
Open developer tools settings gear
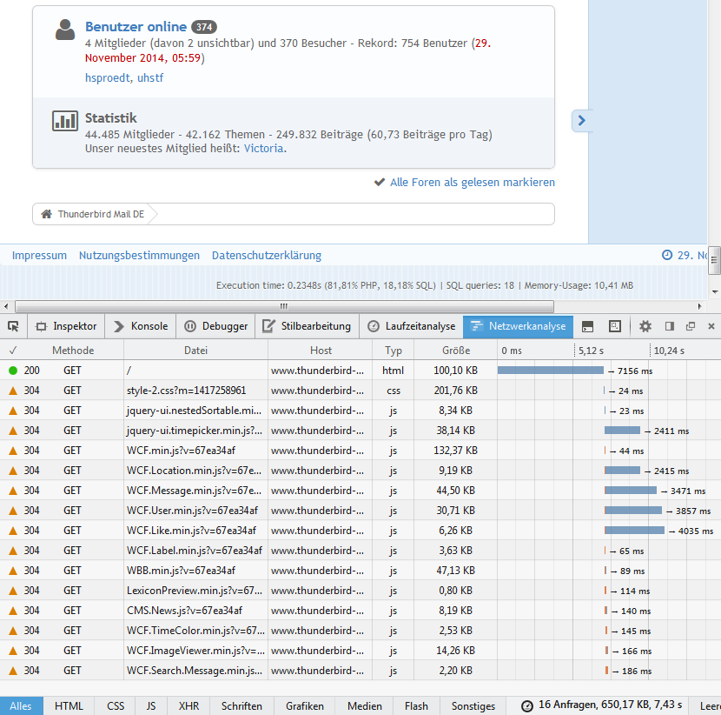pyautogui.click(x=645, y=326)
